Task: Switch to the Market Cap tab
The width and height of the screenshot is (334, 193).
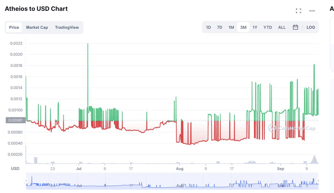Action: (37, 27)
